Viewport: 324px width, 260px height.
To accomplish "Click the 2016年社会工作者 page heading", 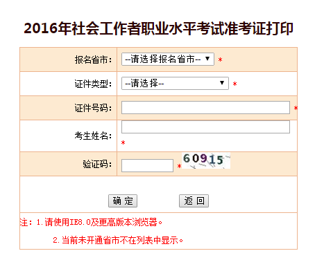I will click(x=159, y=28).
